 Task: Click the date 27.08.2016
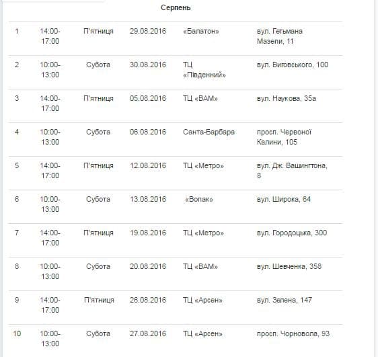(148, 333)
